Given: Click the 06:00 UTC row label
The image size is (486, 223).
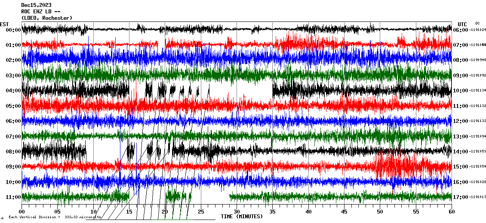Looking at the screenshot, I should 460,30.
